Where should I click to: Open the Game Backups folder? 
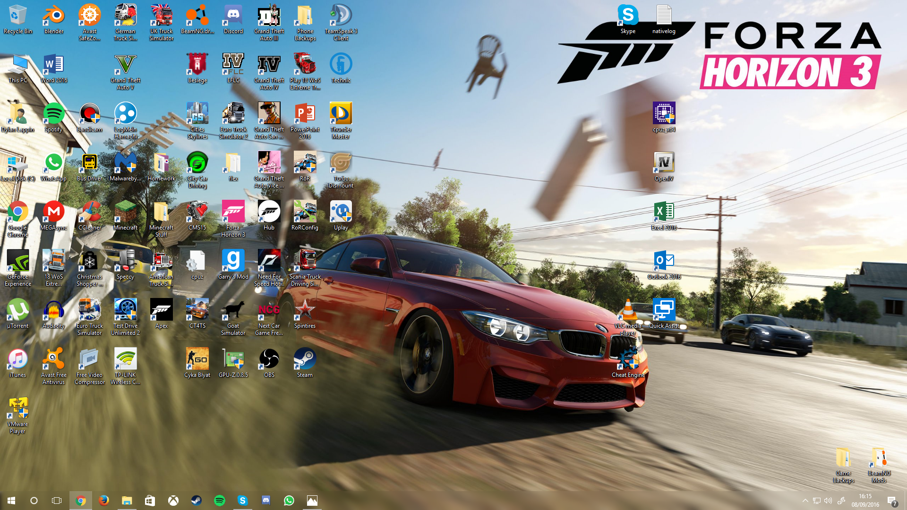(x=844, y=465)
